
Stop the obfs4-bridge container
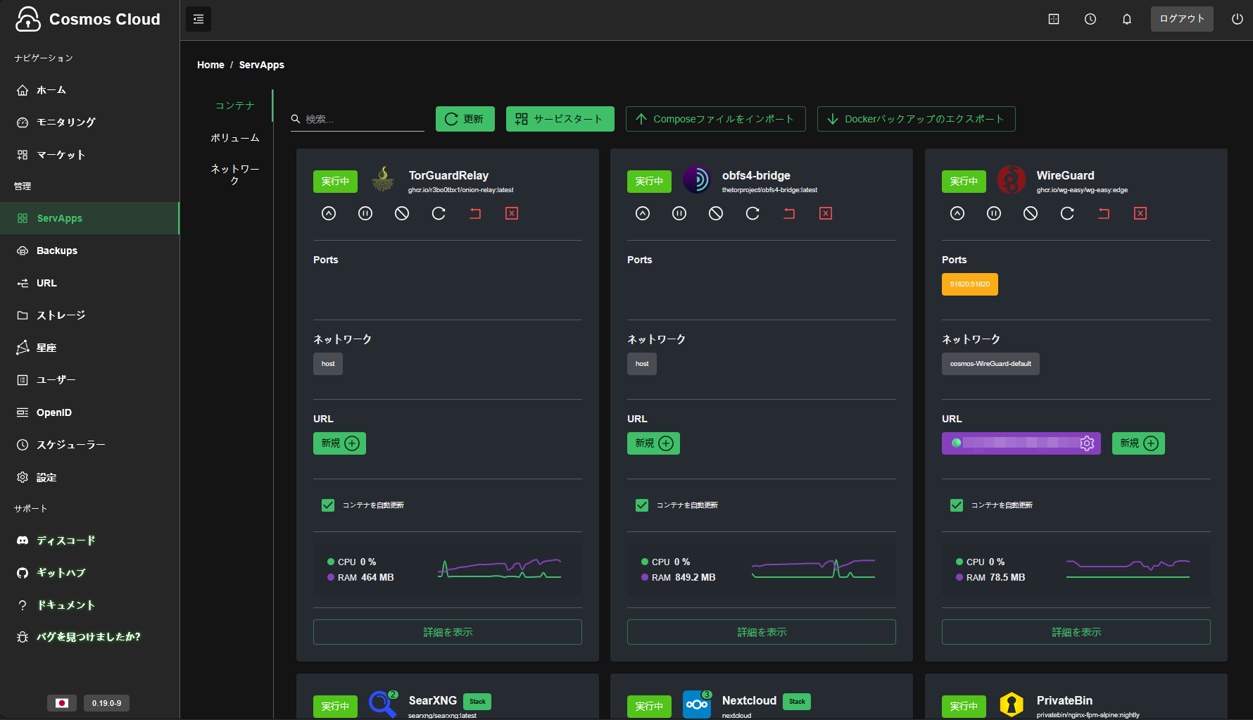click(x=716, y=213)
